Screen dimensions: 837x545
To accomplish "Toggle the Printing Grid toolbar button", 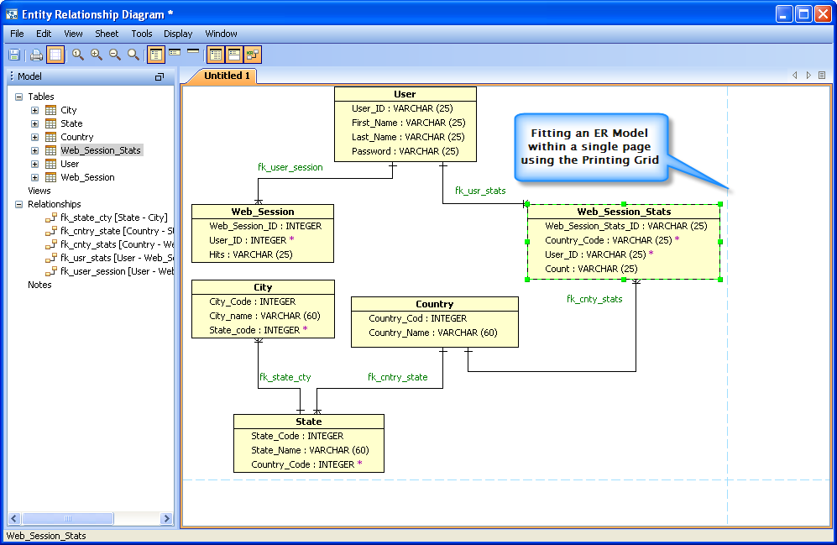I will (55, 55).
